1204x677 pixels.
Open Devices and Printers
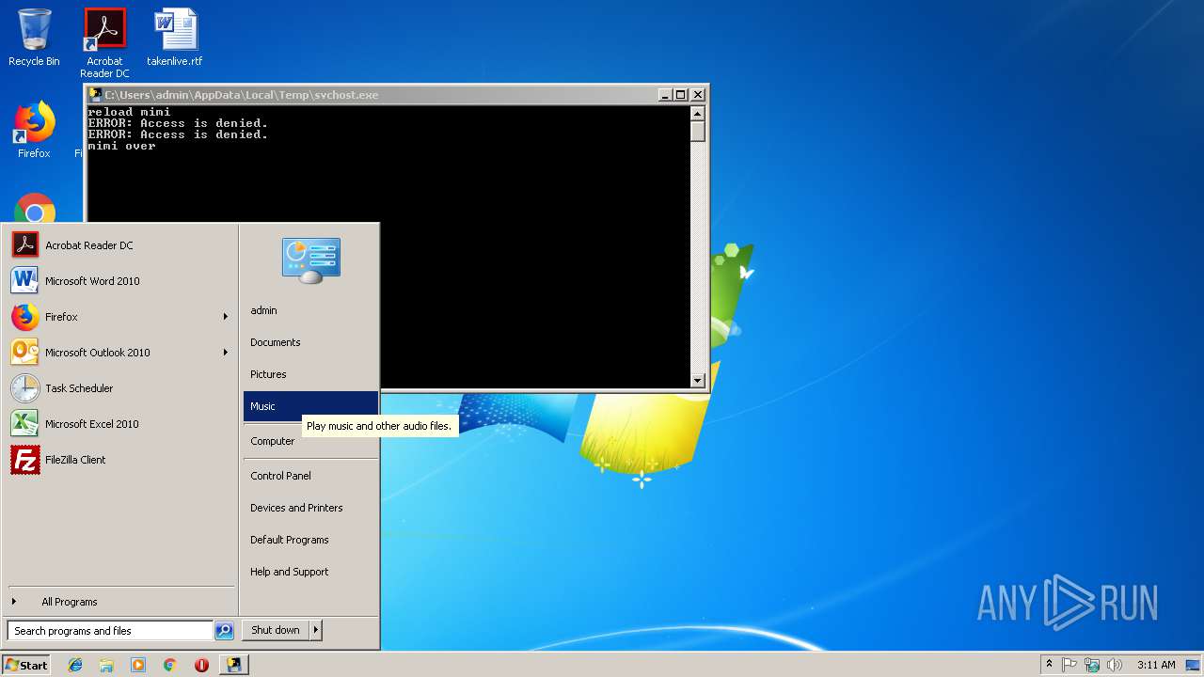[310, 508]
